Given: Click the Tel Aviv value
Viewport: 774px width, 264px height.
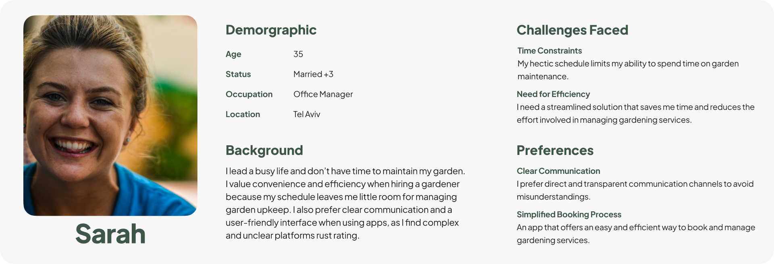Looking at the screenshot, I should point(307,114).
